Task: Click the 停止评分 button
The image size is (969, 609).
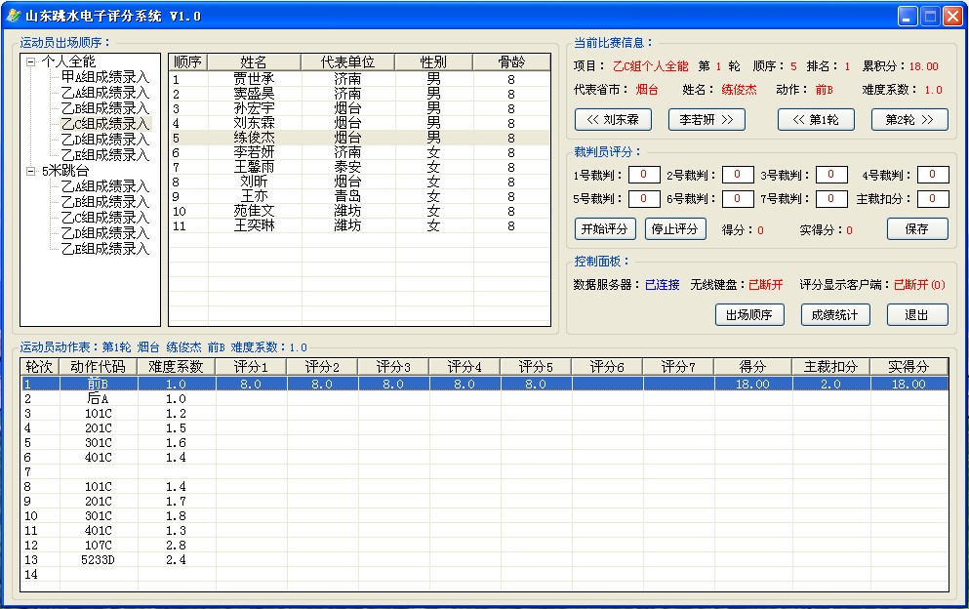Action: [675, 228]
